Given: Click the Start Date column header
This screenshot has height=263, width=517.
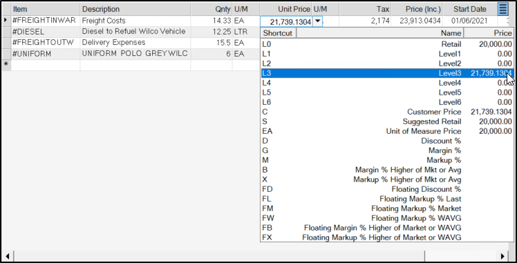Looking at the screenshot, I should pyautogui.click(x=469, y=9).
